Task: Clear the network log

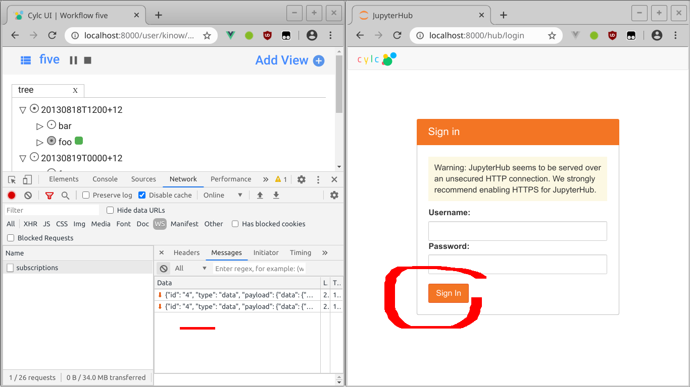Action: 28,195
